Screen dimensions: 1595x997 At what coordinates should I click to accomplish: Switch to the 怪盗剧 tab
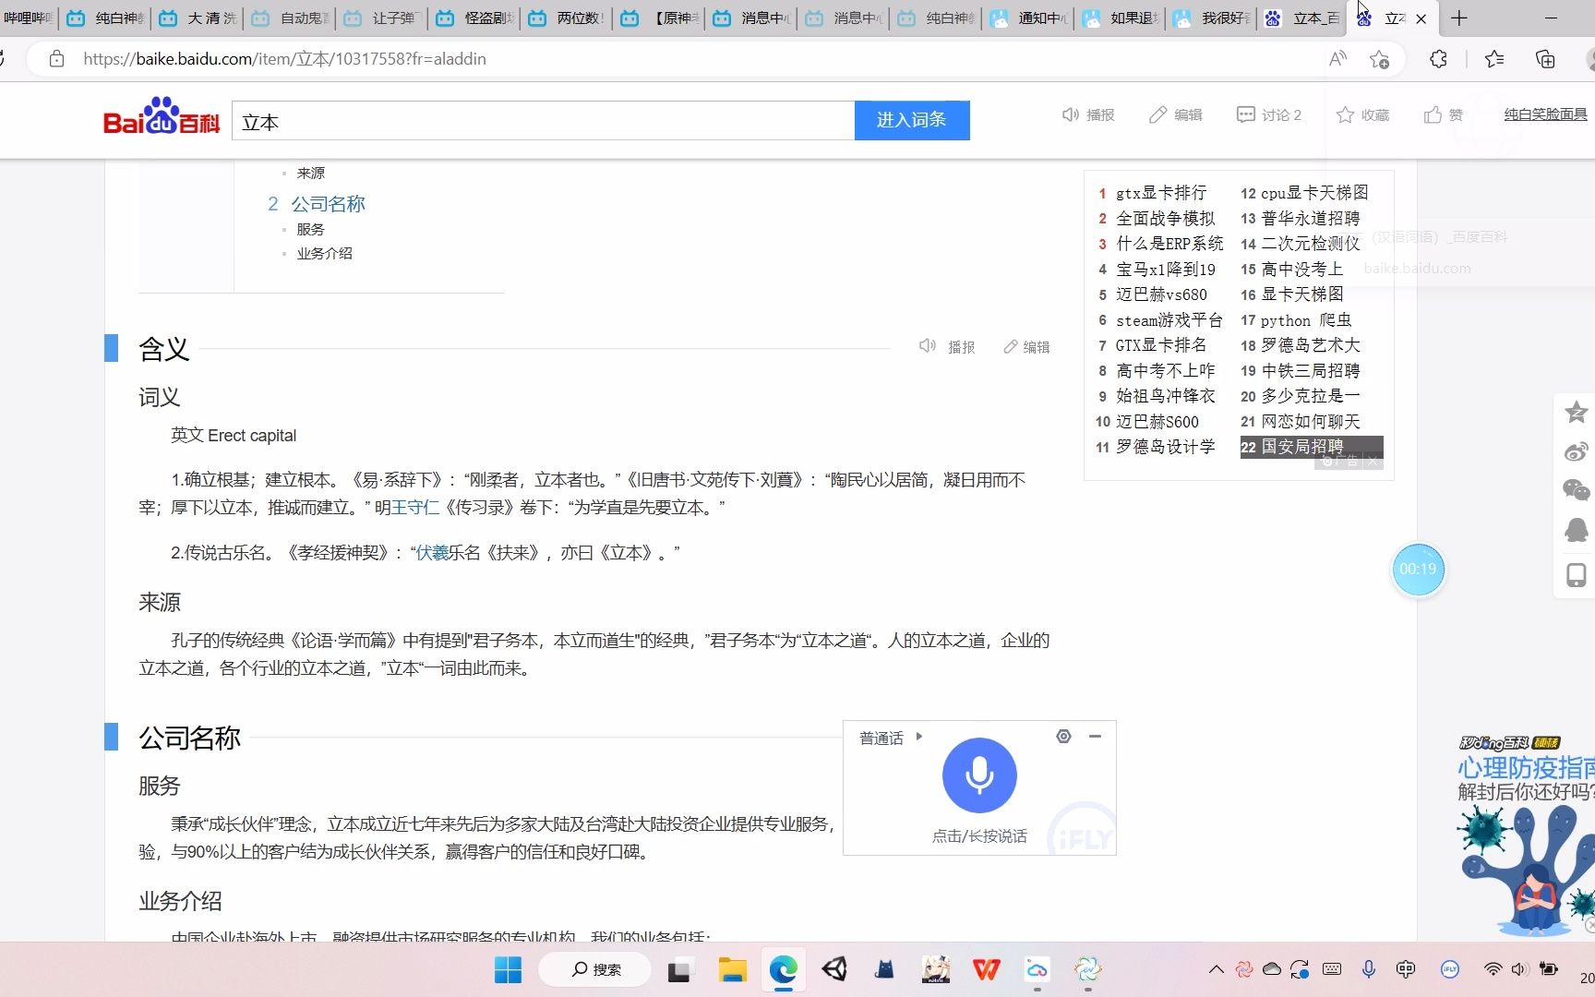tap(475, 18)
